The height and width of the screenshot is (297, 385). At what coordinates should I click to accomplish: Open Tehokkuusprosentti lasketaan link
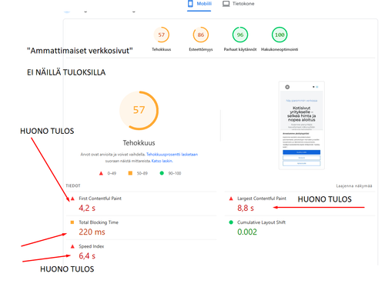172,155
